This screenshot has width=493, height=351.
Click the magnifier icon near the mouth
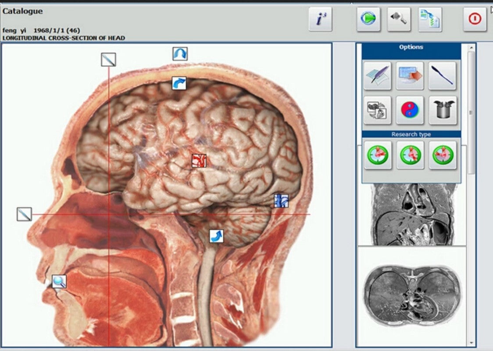coord(59,282)
